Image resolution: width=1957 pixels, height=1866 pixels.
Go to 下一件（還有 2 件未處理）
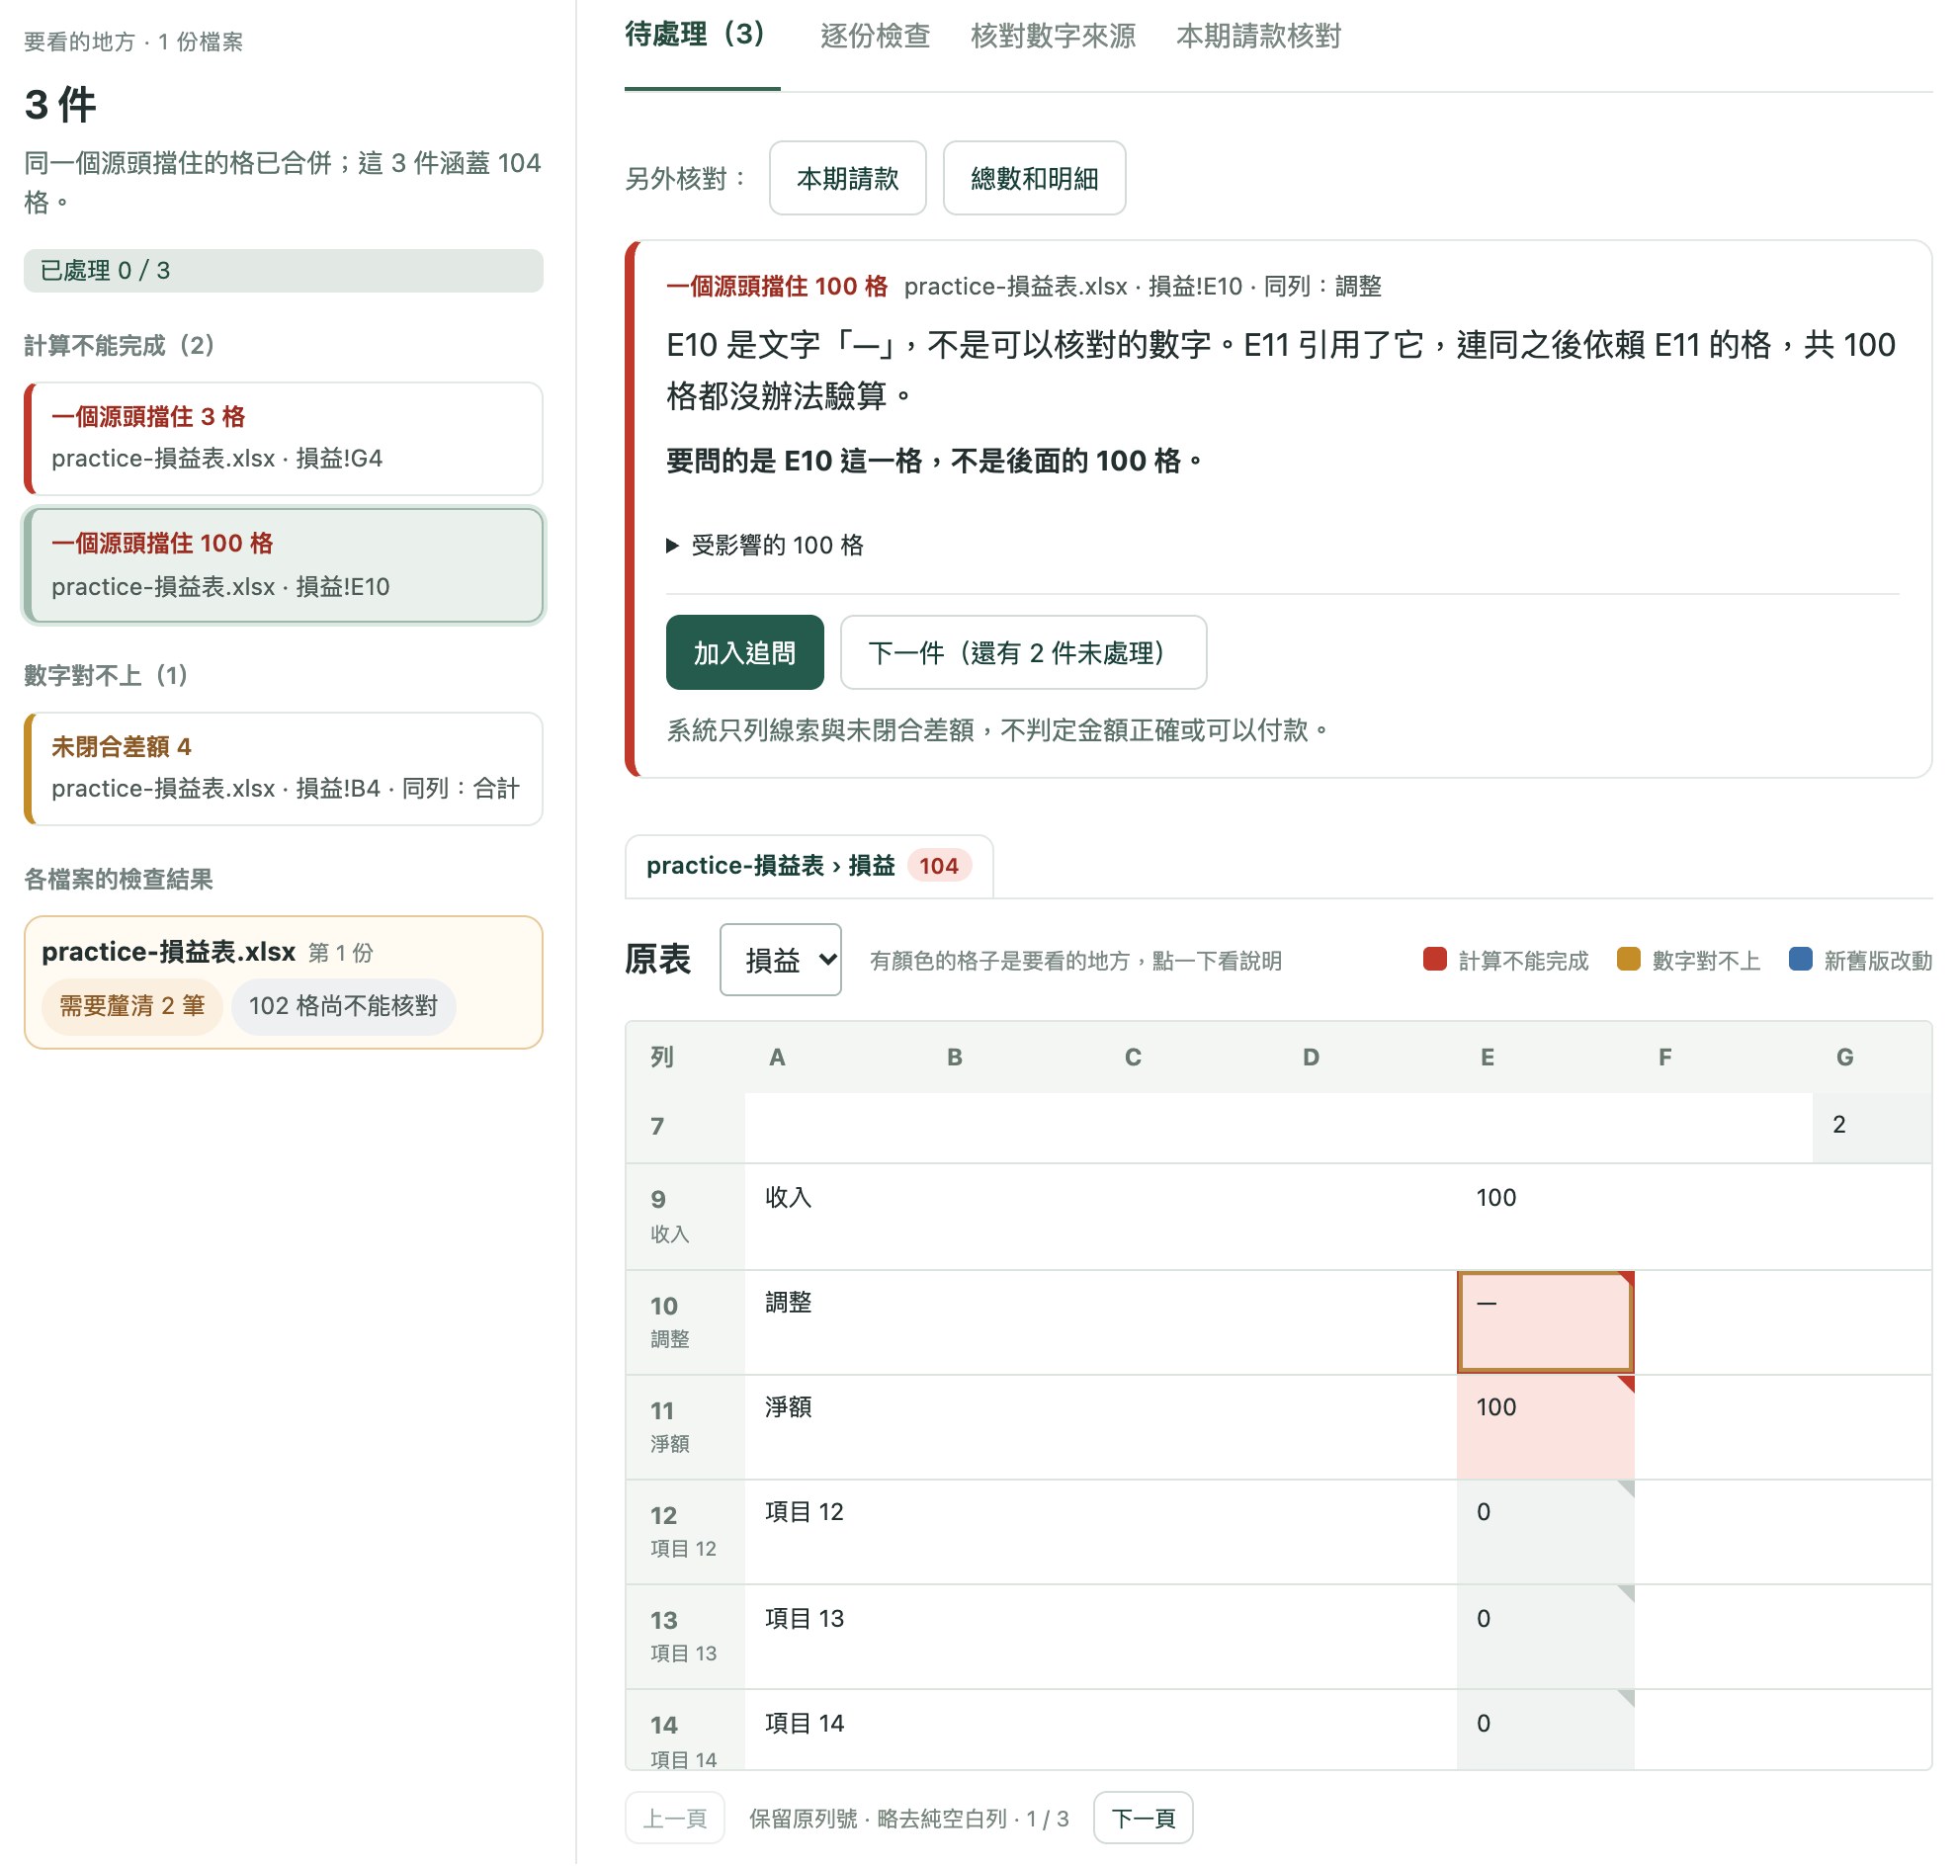coord(1023,652)
